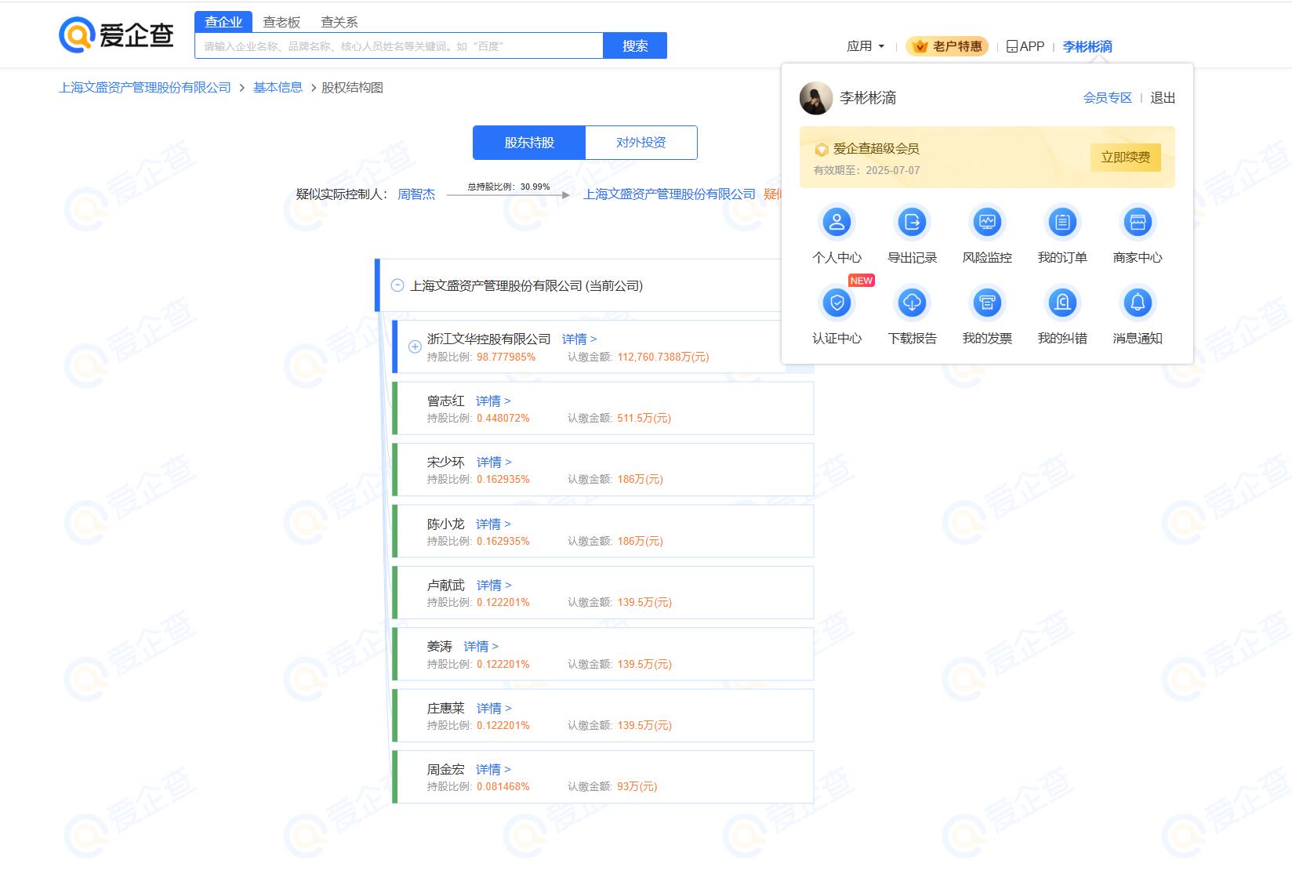Collapse 上海文盛资产管理 current company node
The height and width of the screenshot is (896, 1292).
click(x=397, y=286)
